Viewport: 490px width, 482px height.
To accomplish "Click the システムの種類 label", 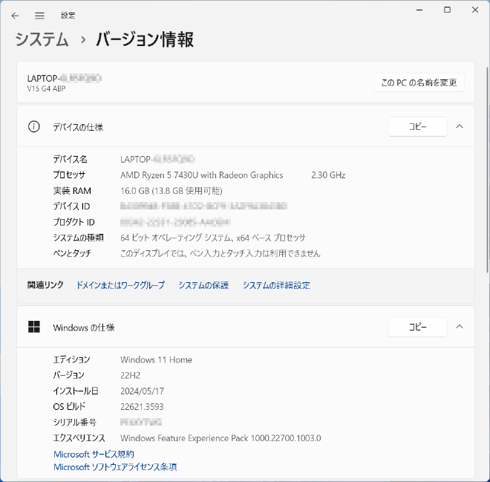I will pyautogui.click(x=79, y=238).
